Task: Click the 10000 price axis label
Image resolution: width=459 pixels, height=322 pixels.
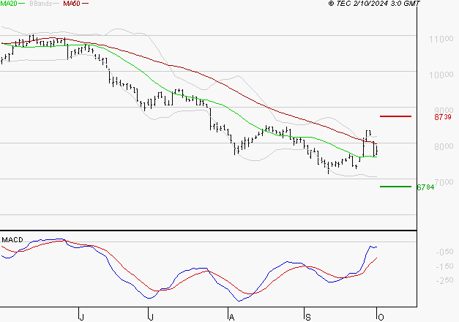Action: tap(441, 75)
